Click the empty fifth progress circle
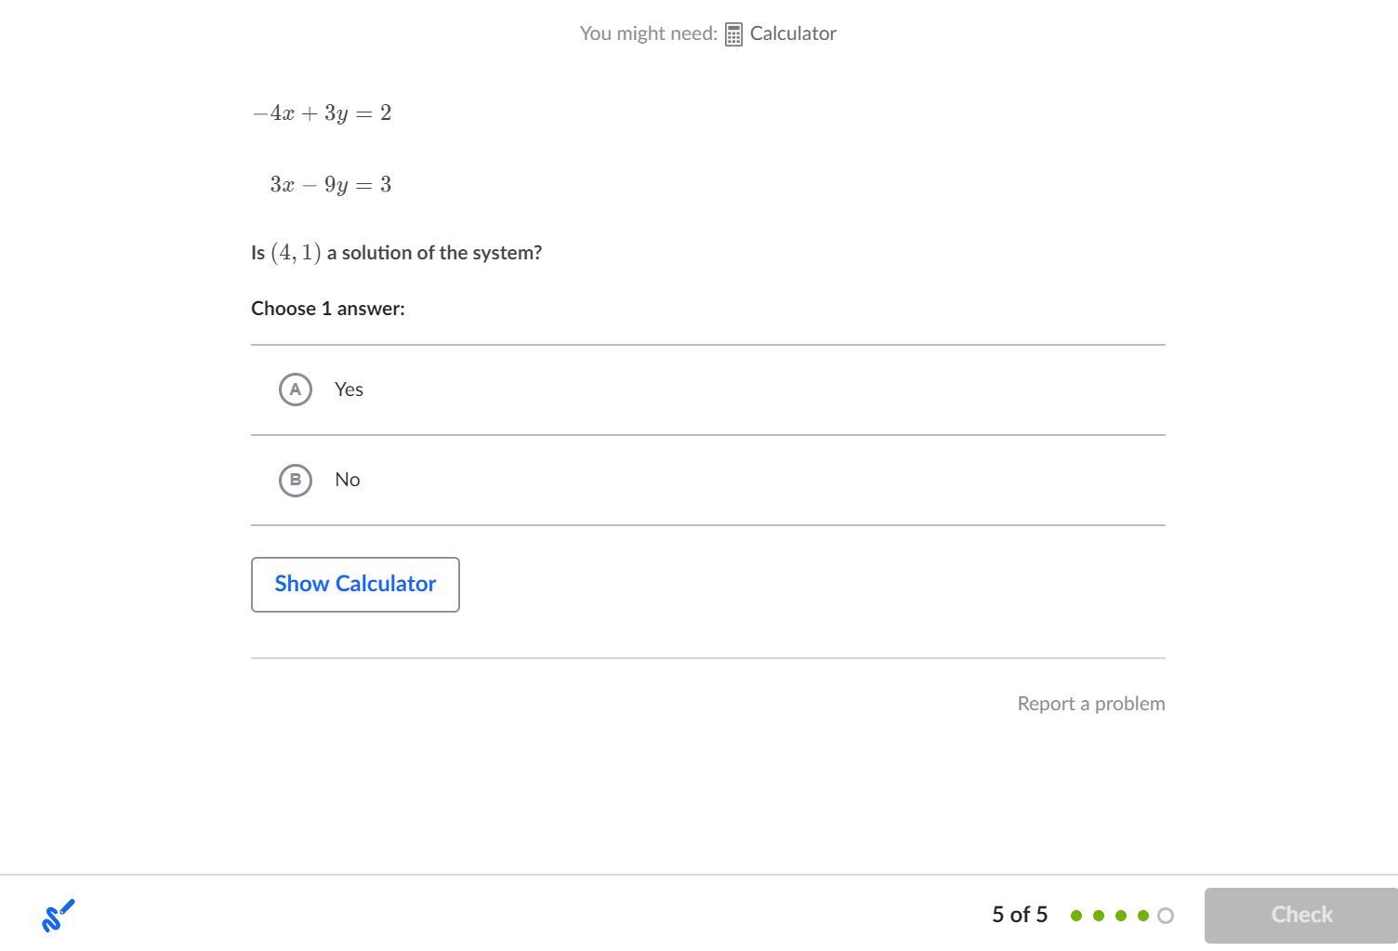1398x951 pixels. point(1166,916)
